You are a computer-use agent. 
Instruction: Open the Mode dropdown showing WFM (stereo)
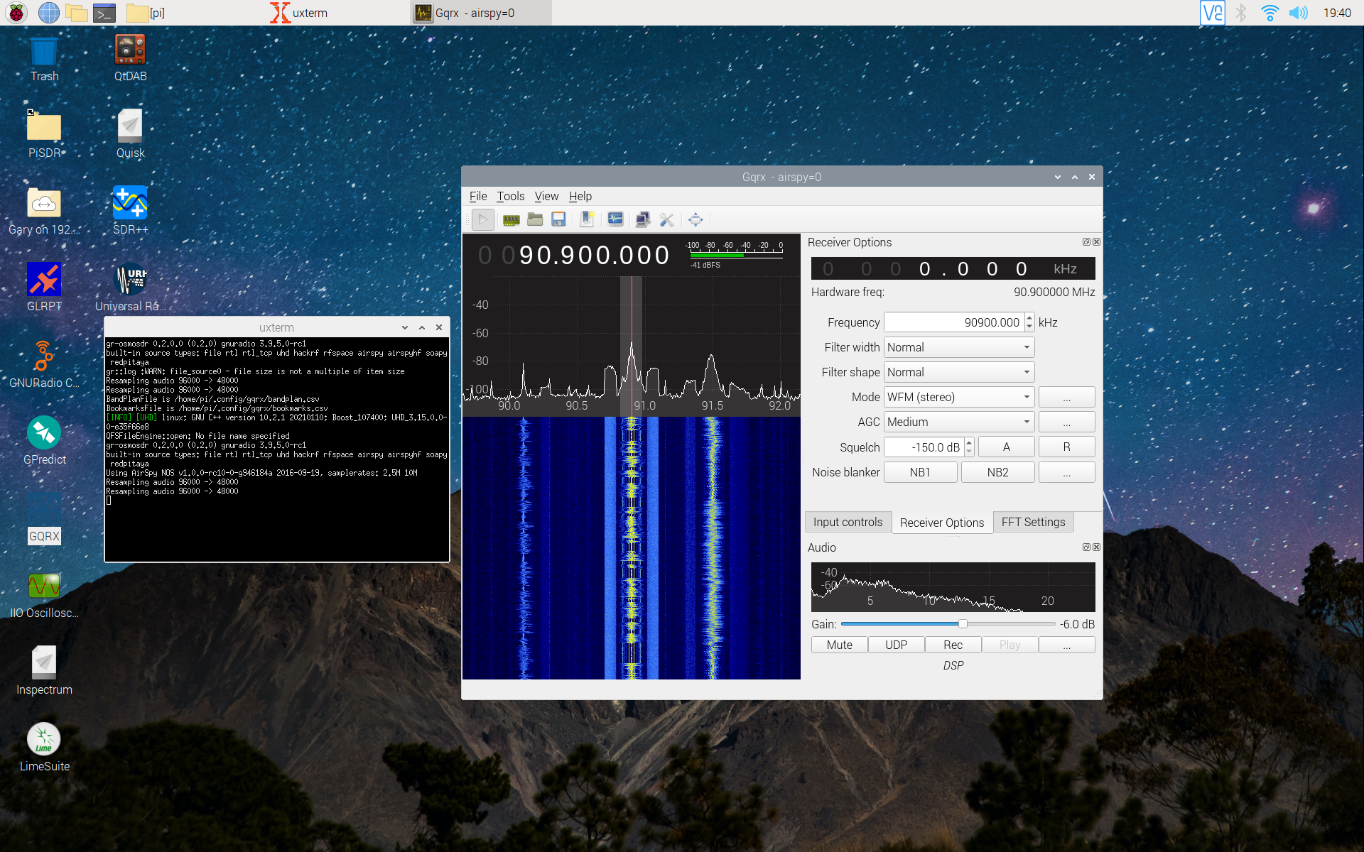959,397
